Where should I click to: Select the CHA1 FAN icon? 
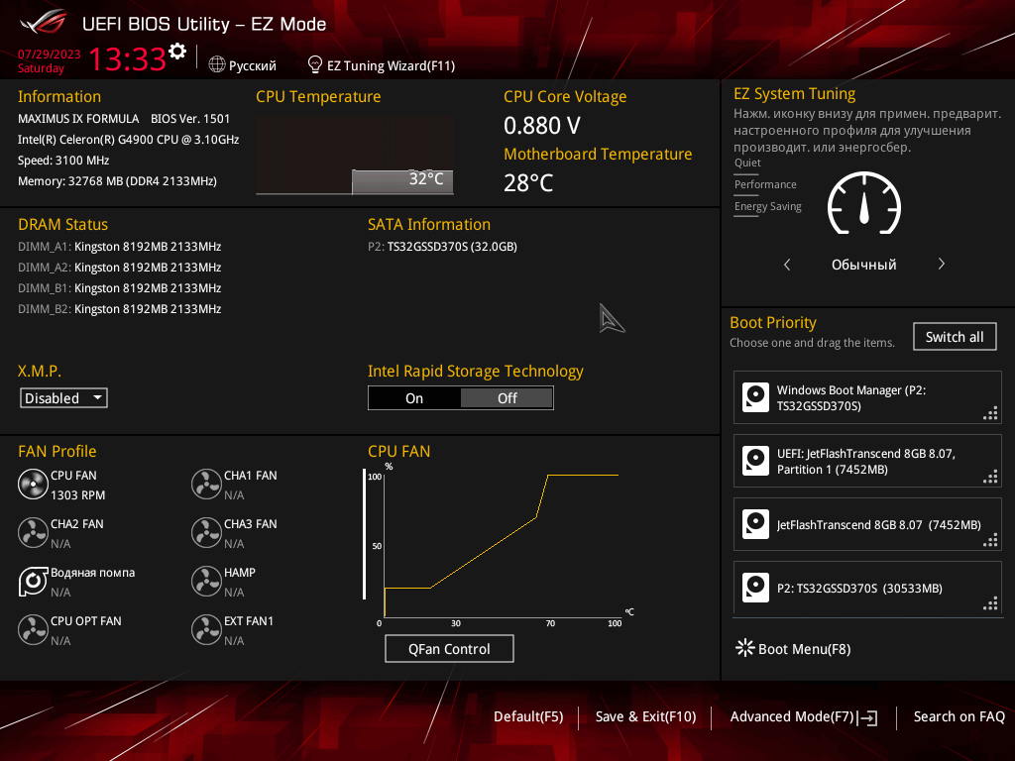206,484
